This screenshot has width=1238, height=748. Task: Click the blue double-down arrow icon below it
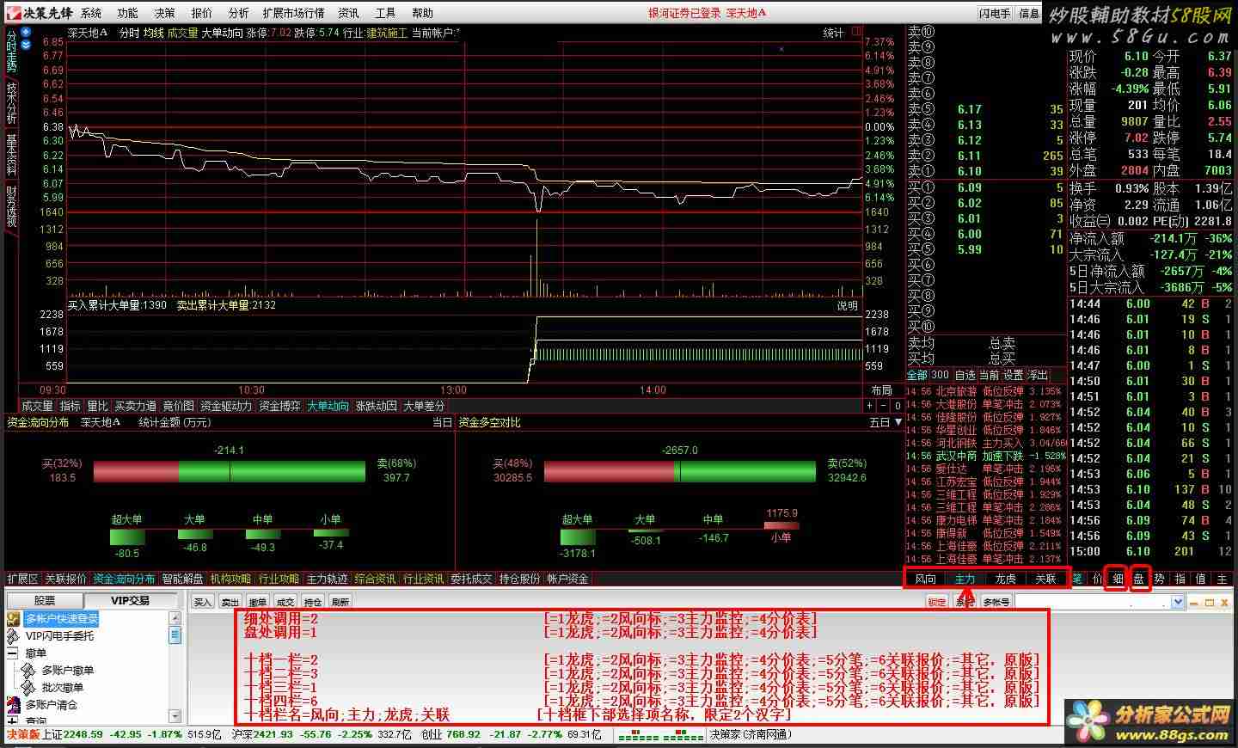(26, 44)
